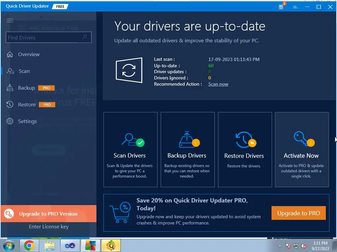337x252 pixels.
Task: Open the AVG AntiVirus taskbar icon
Action: pos(90,245)
